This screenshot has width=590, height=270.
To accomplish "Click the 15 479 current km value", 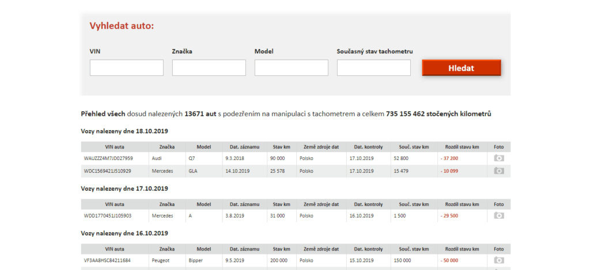I will tap(401, 171).
